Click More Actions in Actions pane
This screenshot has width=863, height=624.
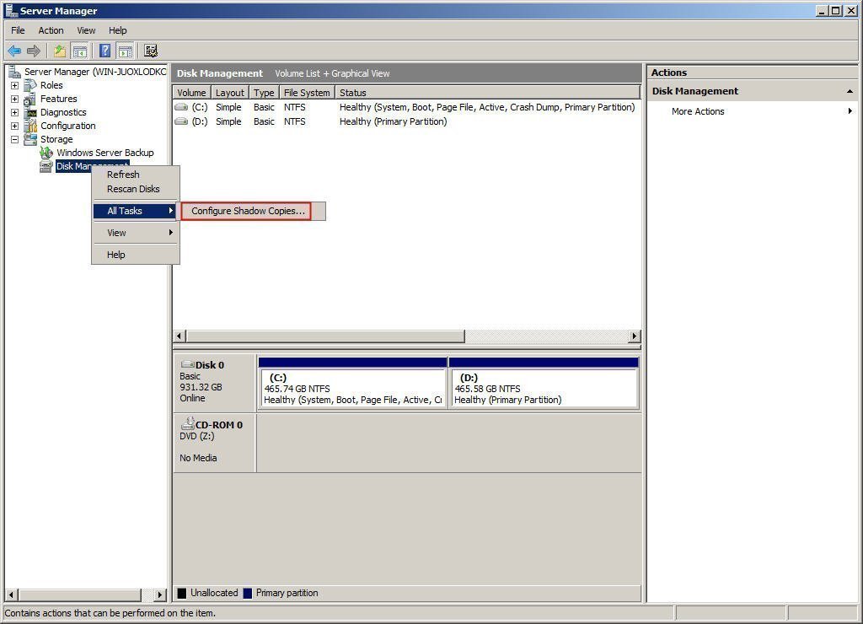697,111
